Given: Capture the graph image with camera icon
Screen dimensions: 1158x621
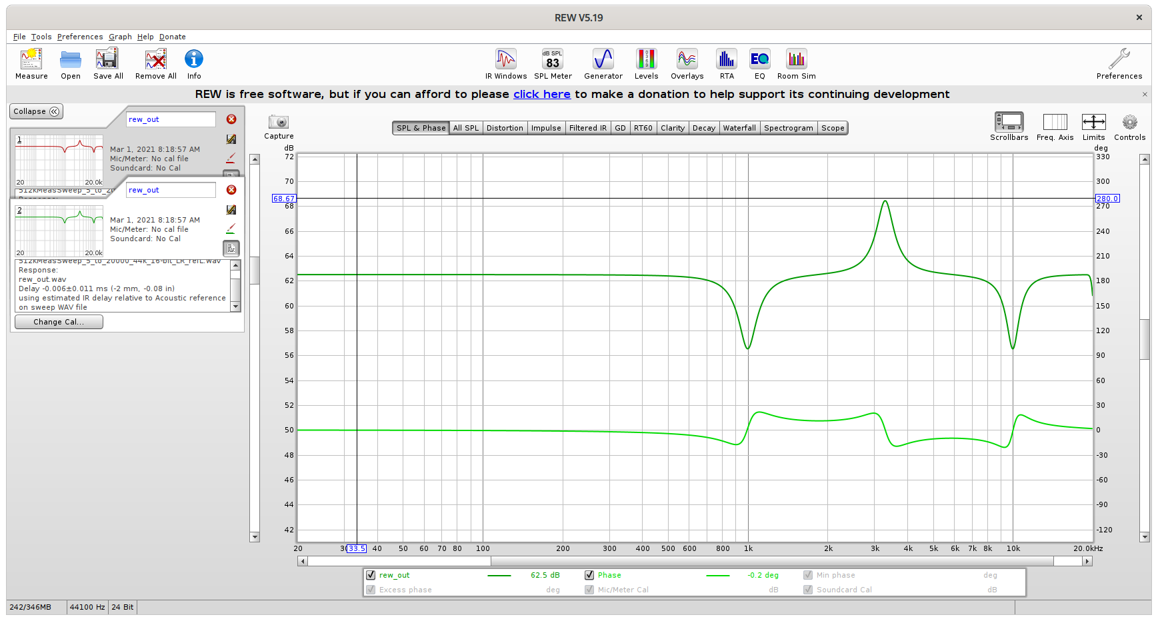Looking at the screenshot, I should (279, 121).
